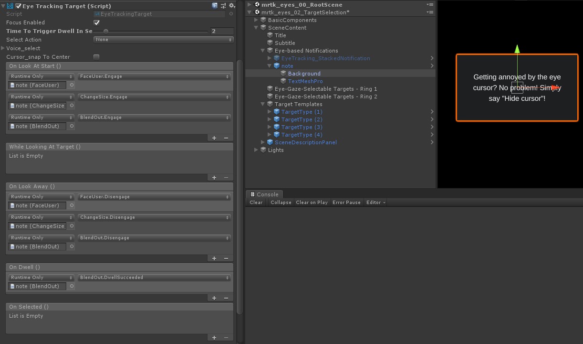Uncheck the Focus Enabled checkbox
Image resolution: width=583 pixels, height=344 pixels.
coord(97,22)
